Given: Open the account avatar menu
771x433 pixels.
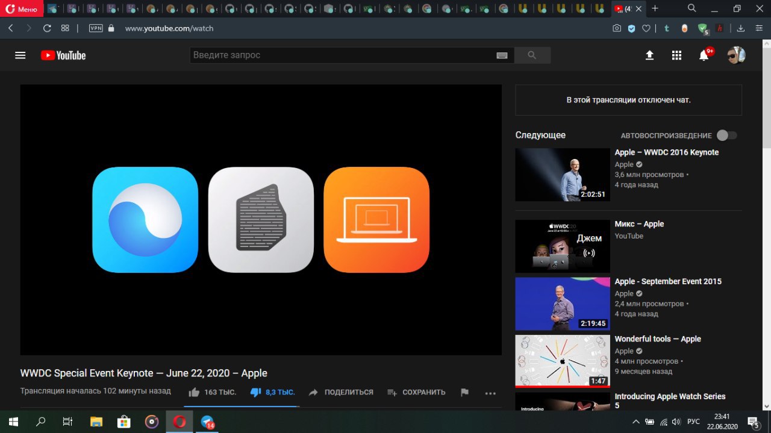Looking at the screenshot, I should [x=736, y=55].
